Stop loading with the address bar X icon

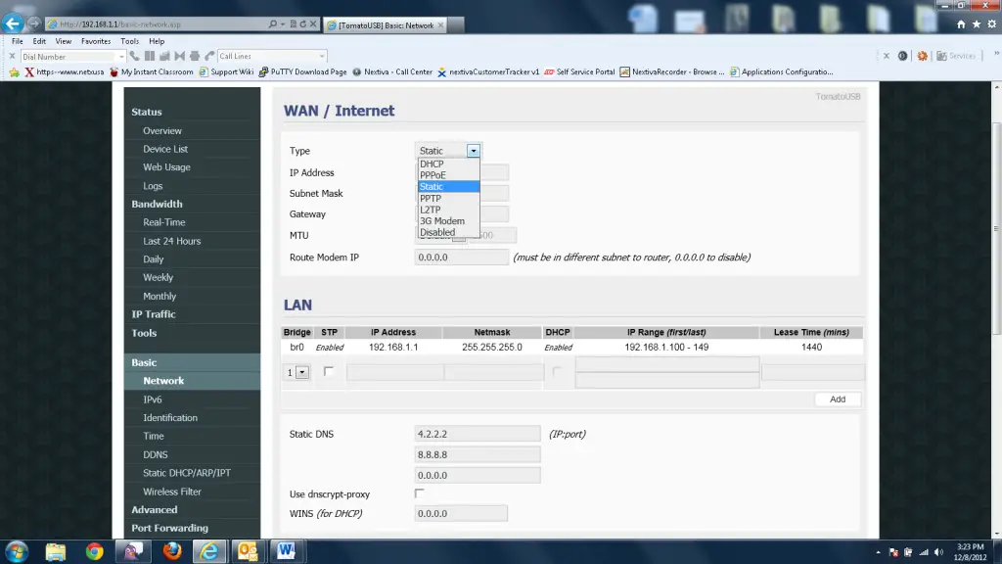point(313,24)
